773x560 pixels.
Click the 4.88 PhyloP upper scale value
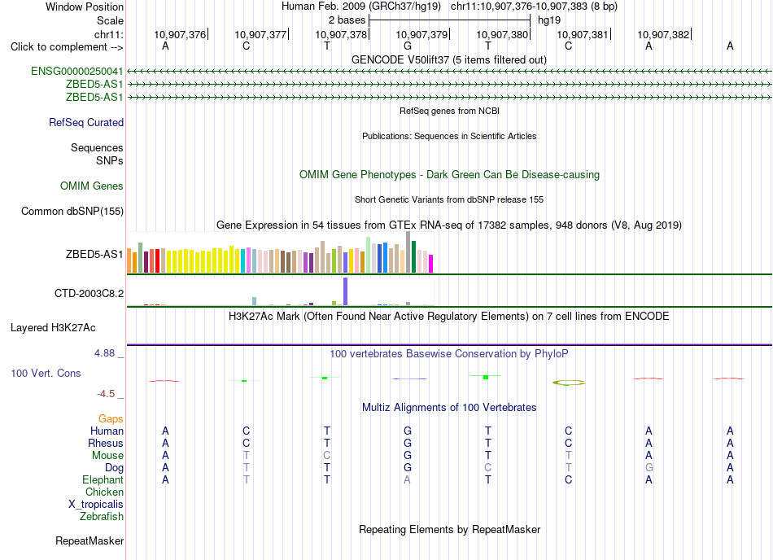104,353
